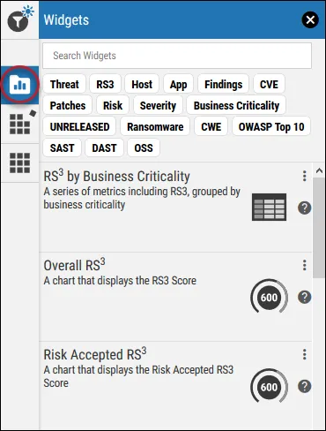
Task: Open kebab menu for Risk Accepted RS3
Action: (305, 354)
